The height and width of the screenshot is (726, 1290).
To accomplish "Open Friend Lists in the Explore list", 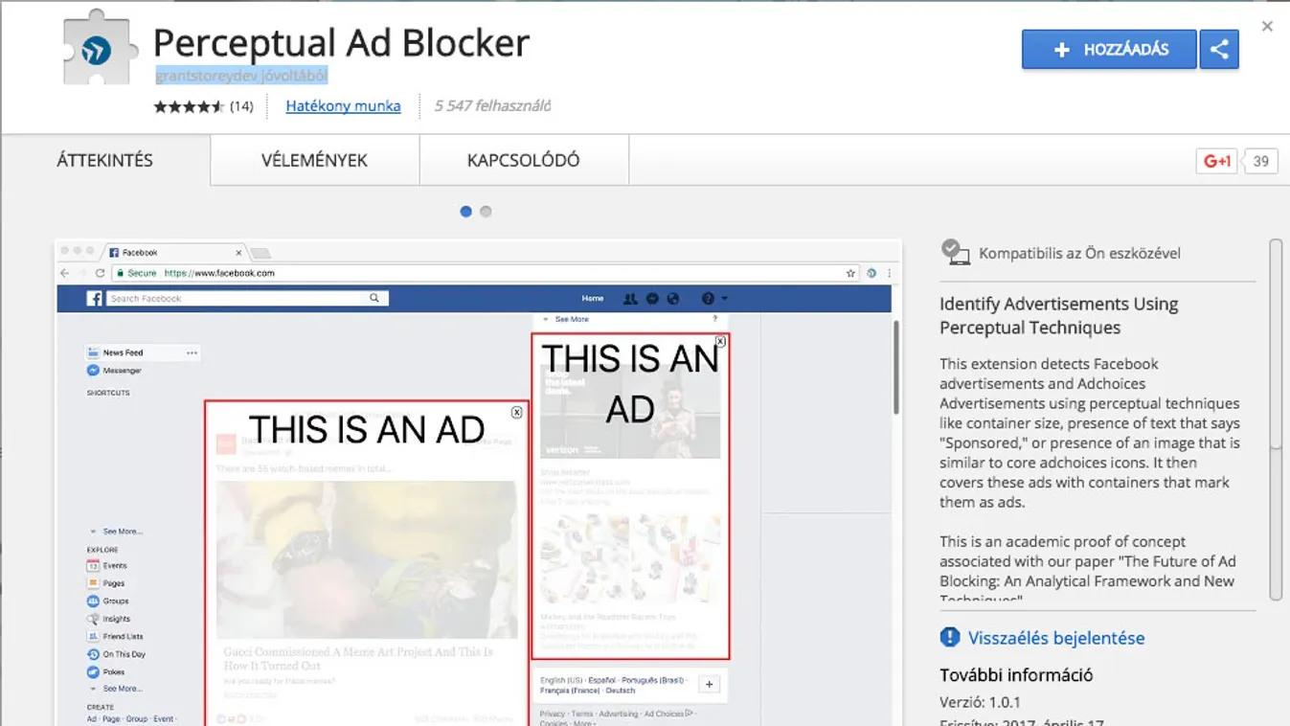I will point(115,637).
